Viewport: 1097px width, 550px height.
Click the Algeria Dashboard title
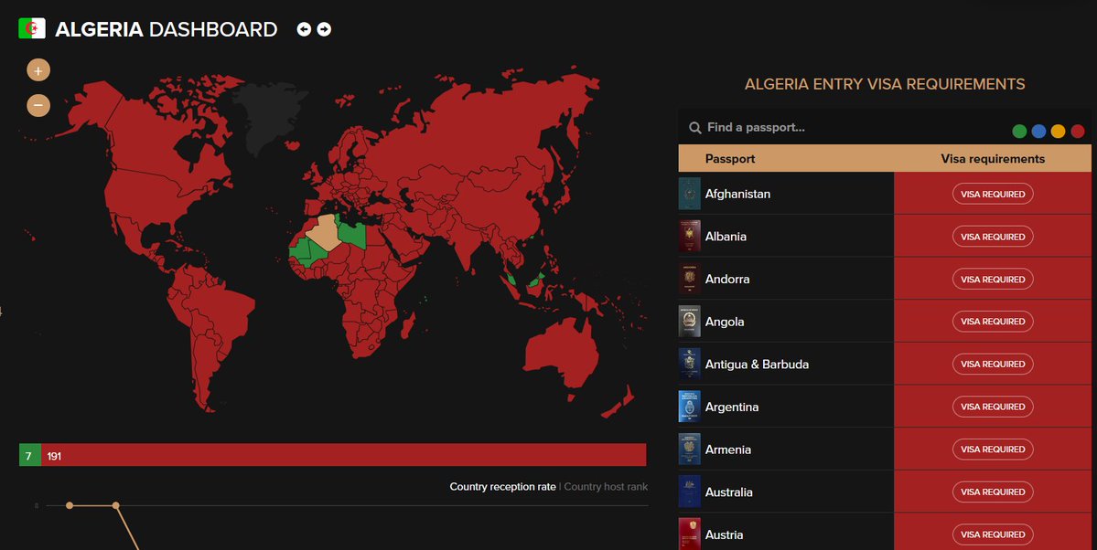(x=167, y=29)
